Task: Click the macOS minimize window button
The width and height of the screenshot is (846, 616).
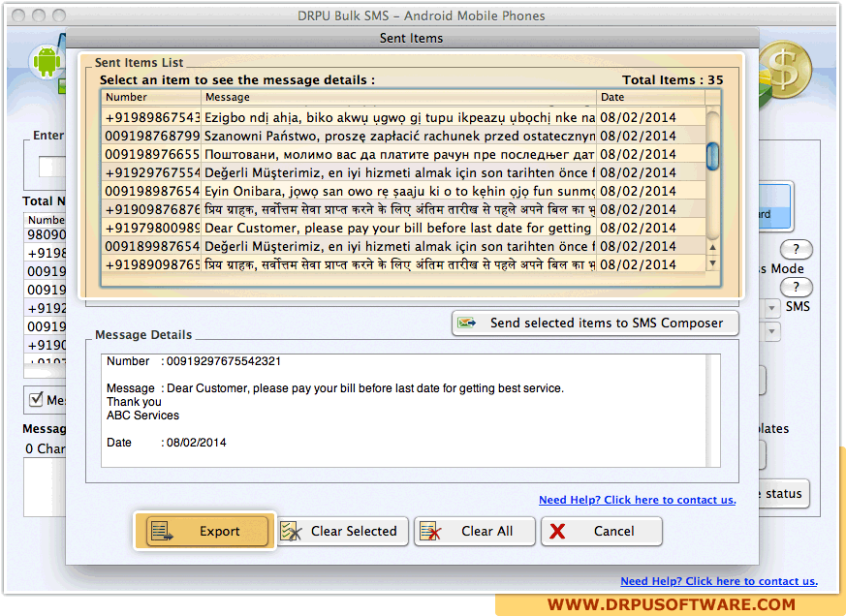Action: (39, 15)
